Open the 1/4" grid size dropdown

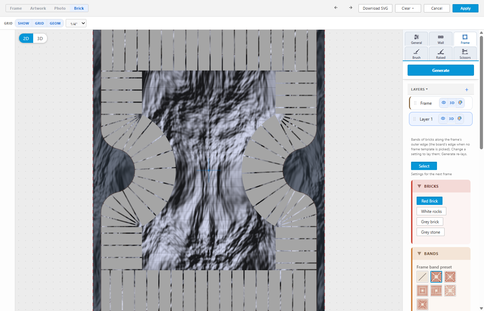coord(76,23)
